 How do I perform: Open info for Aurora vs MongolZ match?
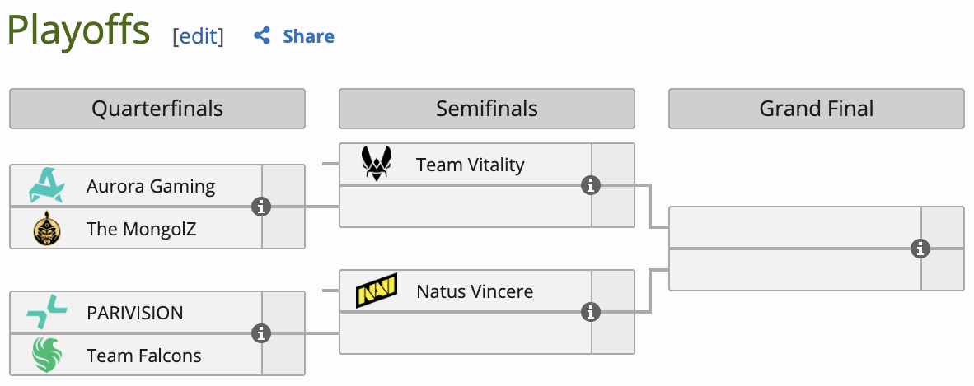pos(261,207)
